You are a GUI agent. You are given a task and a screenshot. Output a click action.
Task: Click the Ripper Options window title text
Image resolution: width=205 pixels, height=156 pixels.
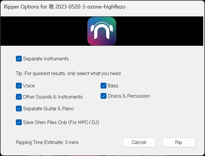pyautogui.click(x=64, y=6)
